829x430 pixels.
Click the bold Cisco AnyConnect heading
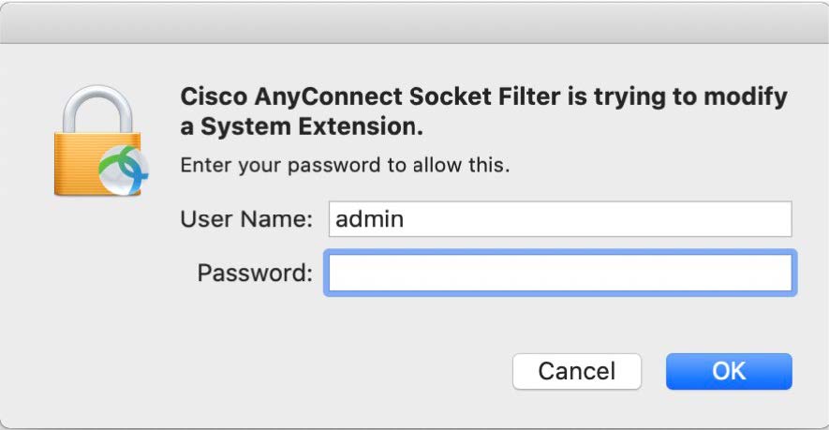click(x=482, y=97)
